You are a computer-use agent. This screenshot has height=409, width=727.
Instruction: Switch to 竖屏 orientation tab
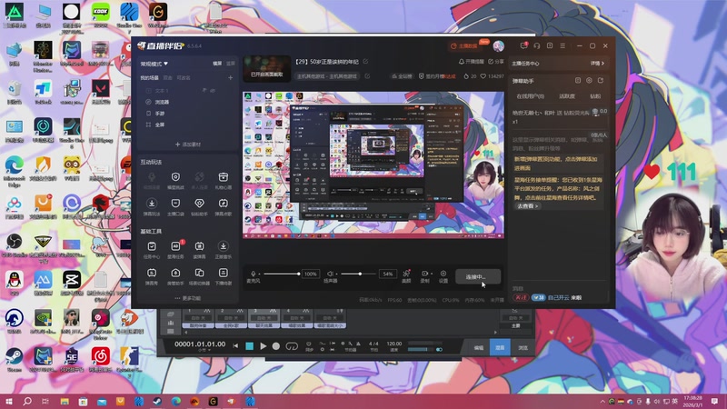click(x=231, y=64)
